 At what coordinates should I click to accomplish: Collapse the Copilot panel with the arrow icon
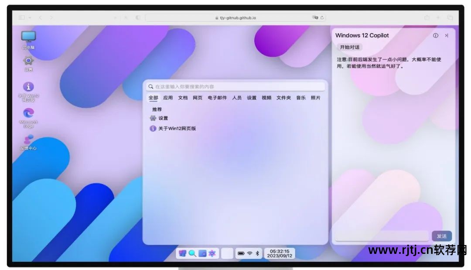pos(446,36)
